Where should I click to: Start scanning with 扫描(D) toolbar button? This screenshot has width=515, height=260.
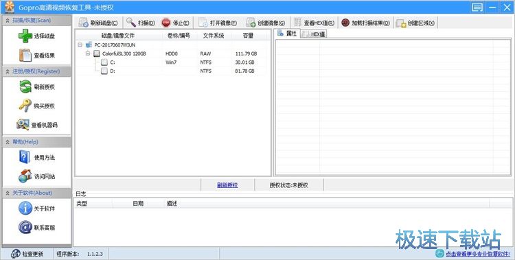[x=141, y=23]
